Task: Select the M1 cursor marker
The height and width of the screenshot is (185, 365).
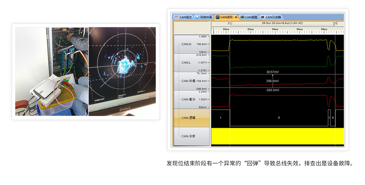Action: 229,23
